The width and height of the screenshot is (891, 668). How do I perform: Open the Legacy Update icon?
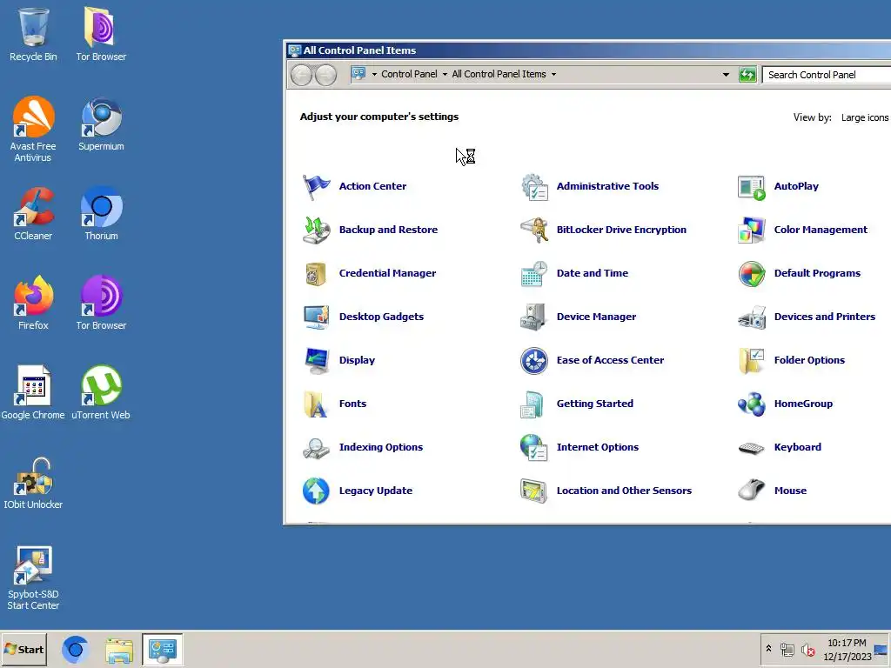[x=316, y=491]
